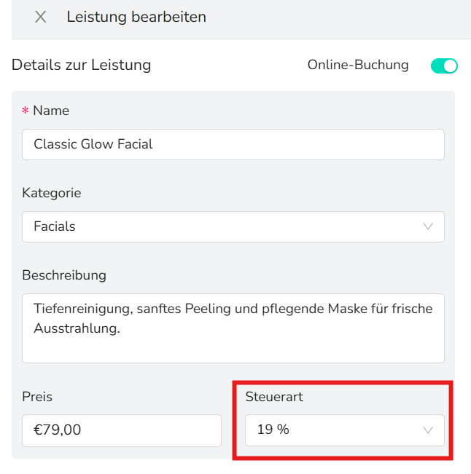The width and height of the screenshot is (471, 474).
Task: Click the red required asterisk beside Name
Action: pos(26,111)
